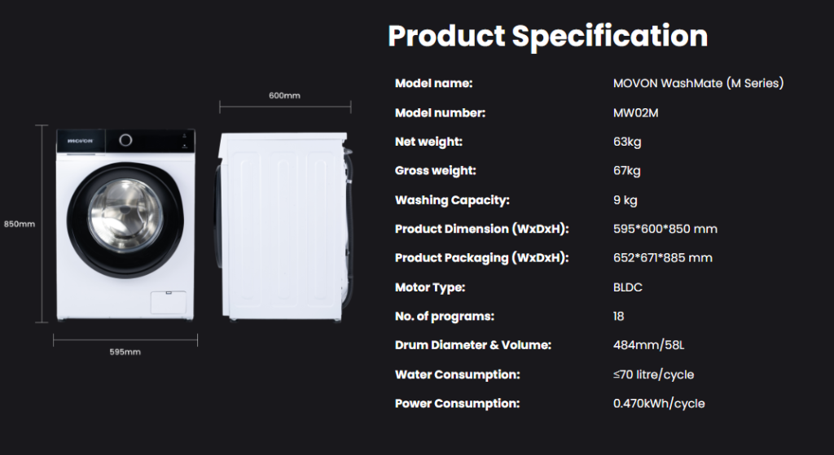Select the Model name label
Image resolution: width=834 pixels, height=455 pixels.
(433, 83)
